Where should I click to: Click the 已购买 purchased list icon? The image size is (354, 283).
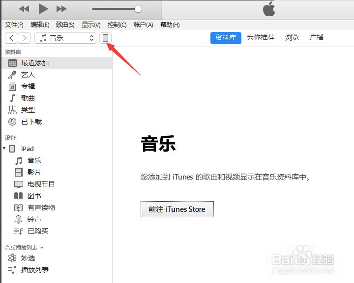[x=19, y=231]
